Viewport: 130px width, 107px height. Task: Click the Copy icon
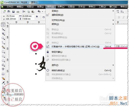(x=29, y=12)
